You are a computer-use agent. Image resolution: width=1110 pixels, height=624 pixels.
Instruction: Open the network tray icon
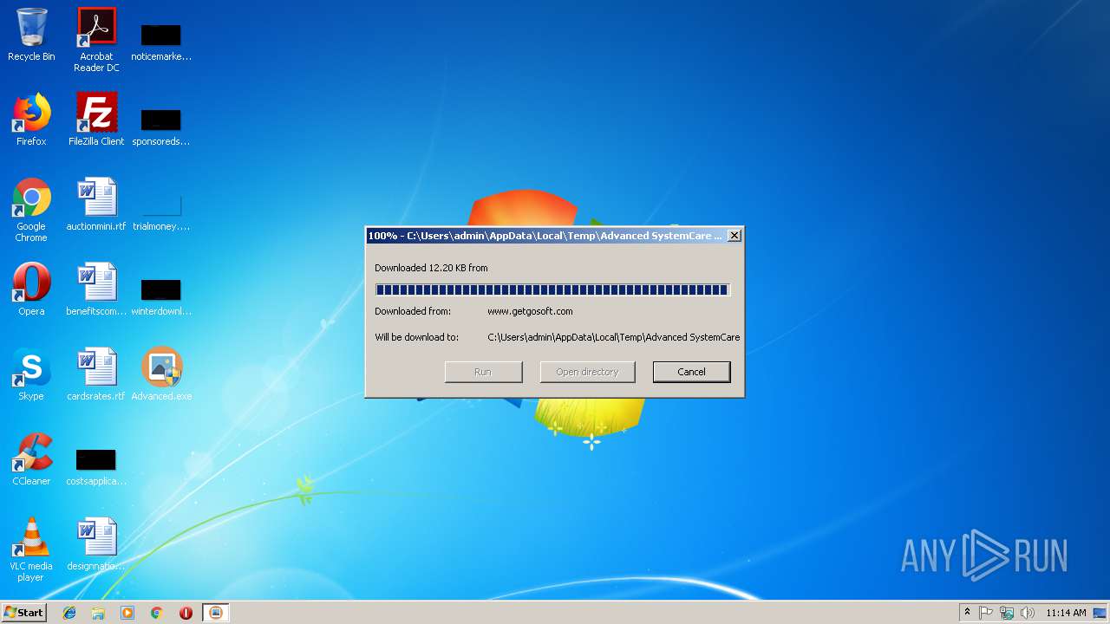(1007, 613)
